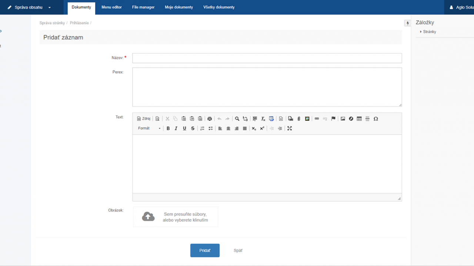
Task: Maximize the editor with fullscreen icon
Action: pyautogui.click(x=290, y=129)
